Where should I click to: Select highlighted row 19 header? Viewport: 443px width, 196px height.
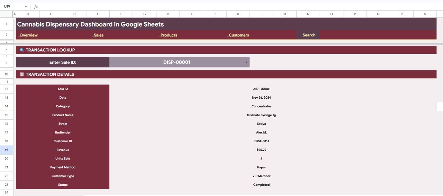[7, 150]
